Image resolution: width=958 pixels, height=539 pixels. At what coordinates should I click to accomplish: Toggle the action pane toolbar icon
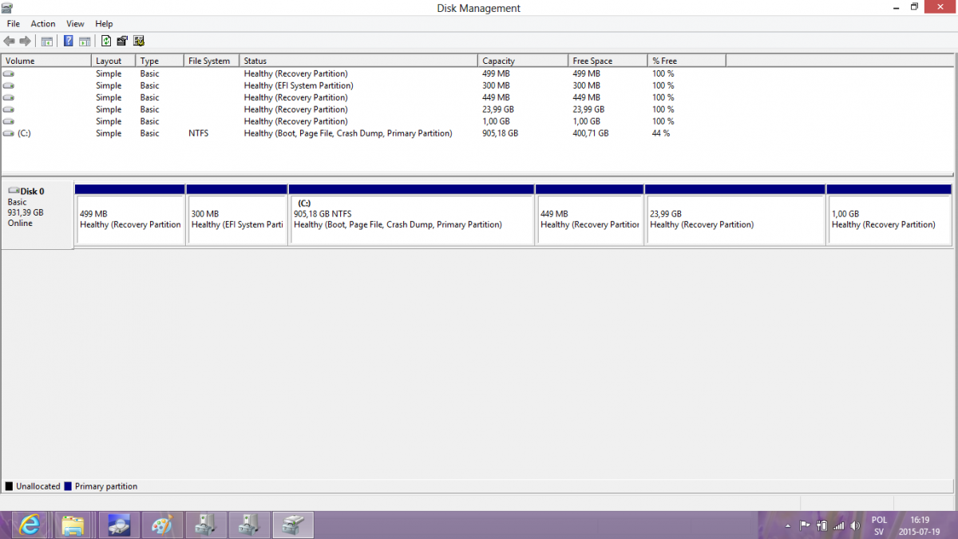(x=84, y=41)
